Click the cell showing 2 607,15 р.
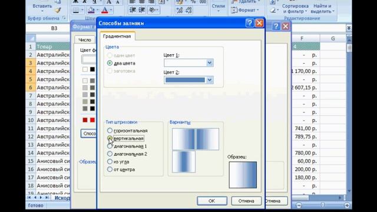This screenshot has width=377, height=212. (305, 88)
